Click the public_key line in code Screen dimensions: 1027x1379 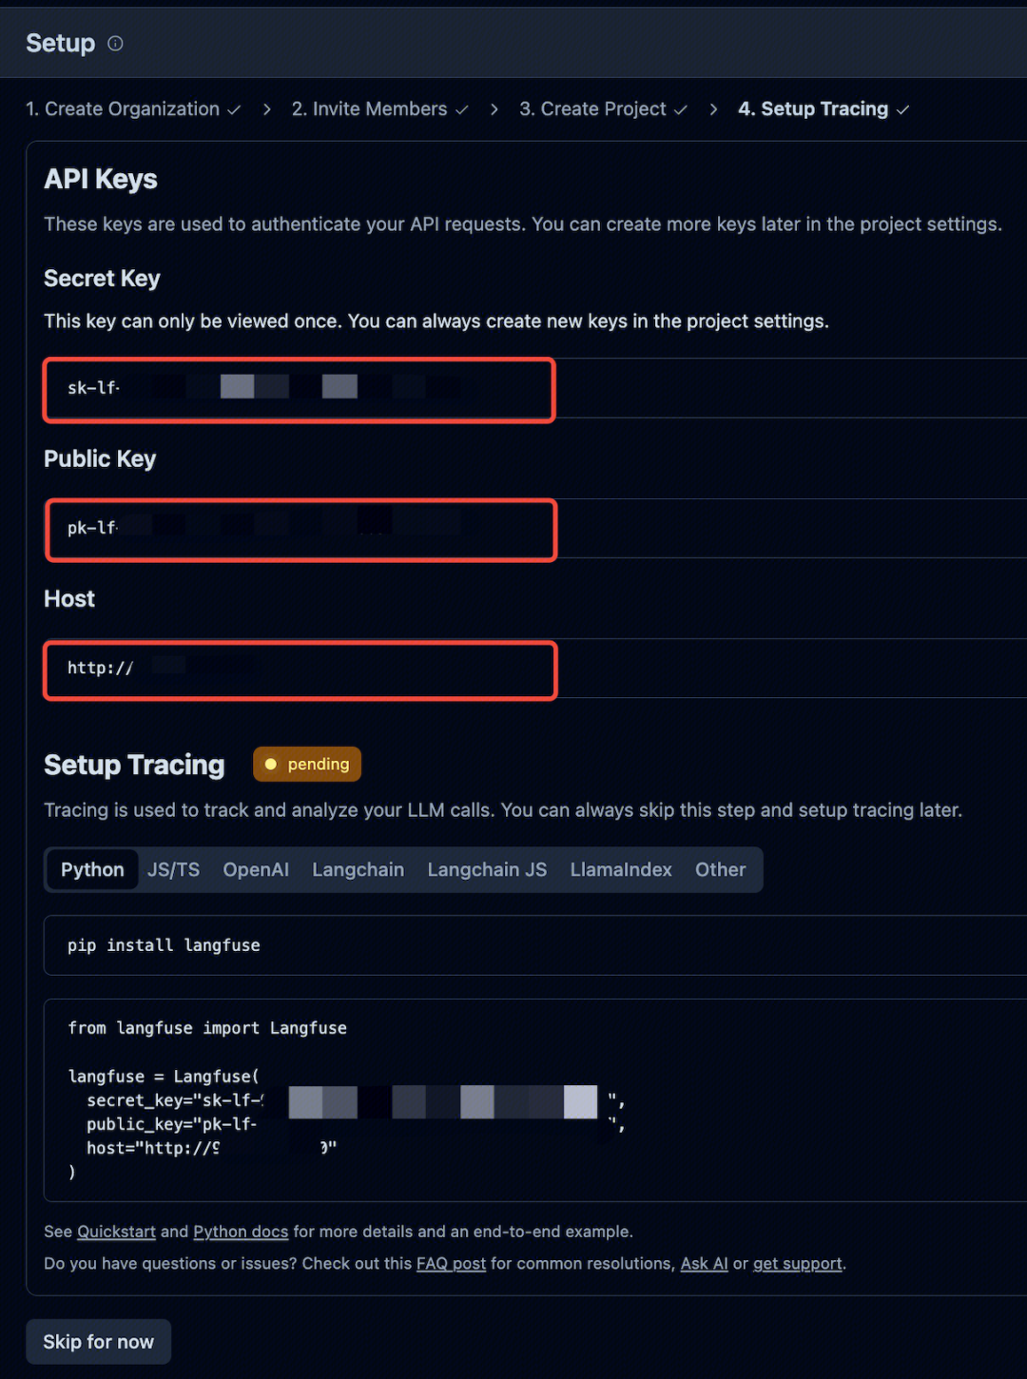click(x=356, y=1124)
